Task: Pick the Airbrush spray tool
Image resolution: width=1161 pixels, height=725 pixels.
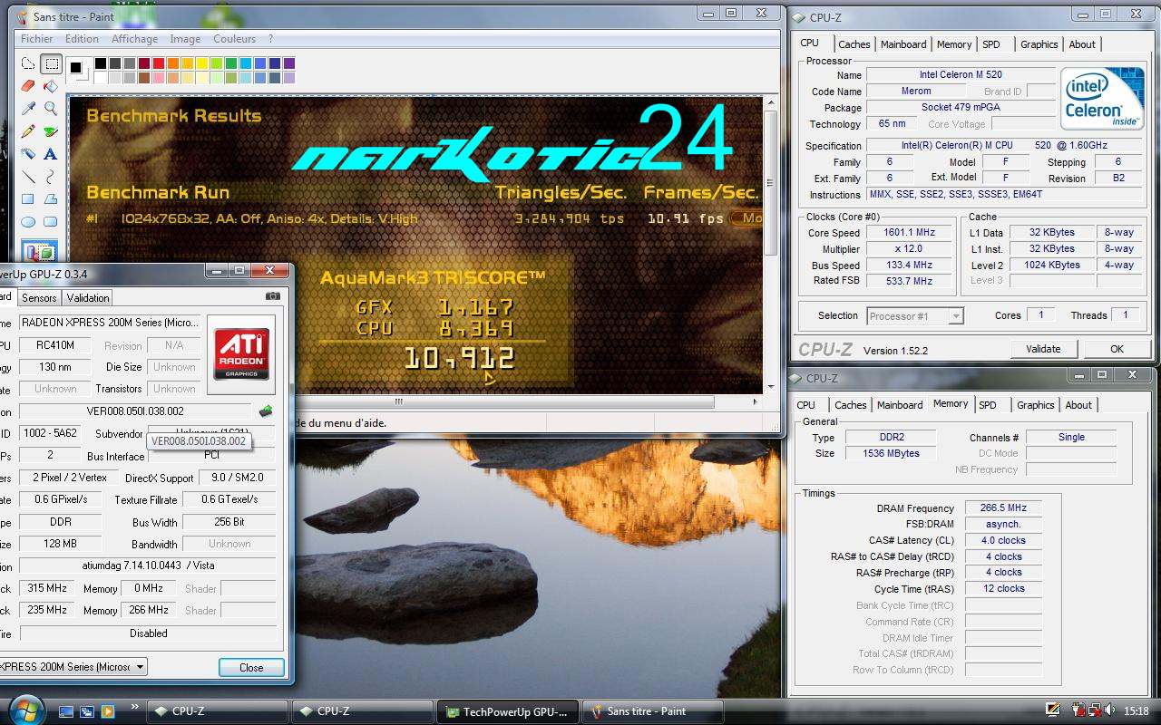Action: 28,155
